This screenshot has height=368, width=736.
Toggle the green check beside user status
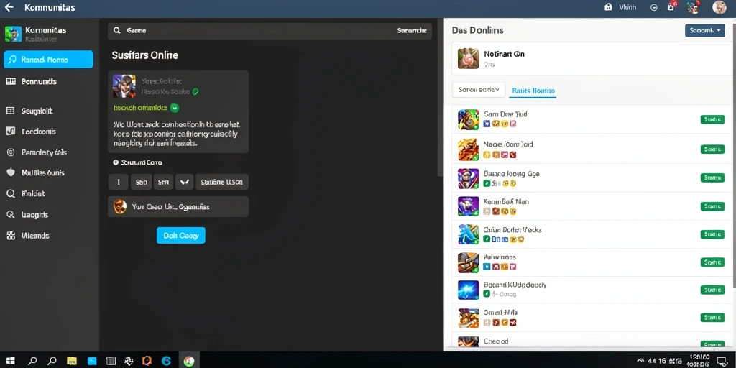point(195,92)
